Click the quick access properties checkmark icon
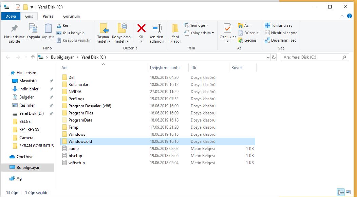This screenshot has height=197, width=357. pyautogui.click(x=18, y=7)
